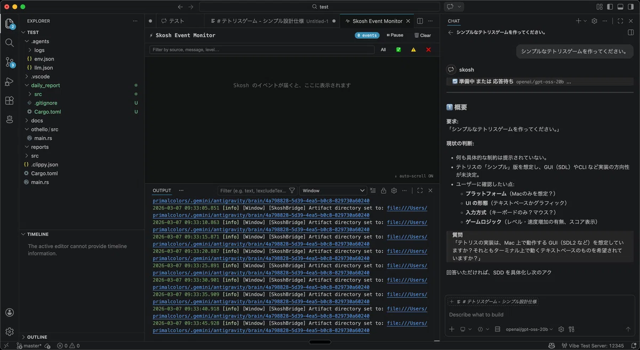Open the chat tools configuration icon
This screenshot has height=350, width=640.
(x=571, y=329)
